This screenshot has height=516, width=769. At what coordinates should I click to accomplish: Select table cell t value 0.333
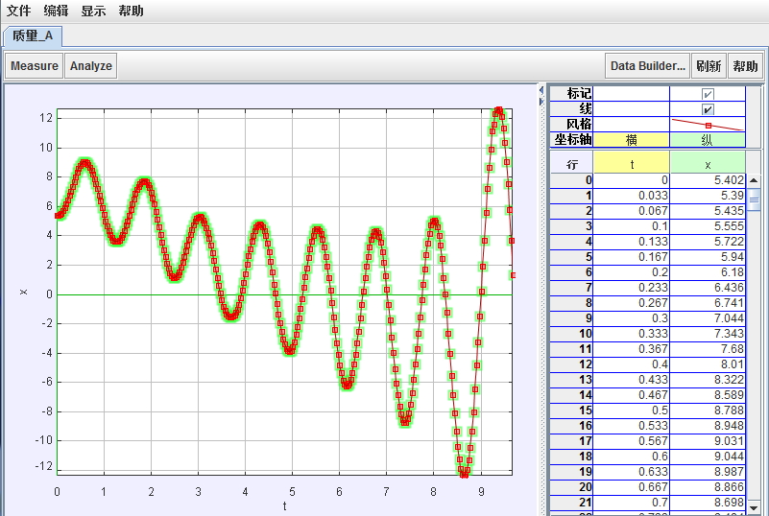(x=632, y=334)
